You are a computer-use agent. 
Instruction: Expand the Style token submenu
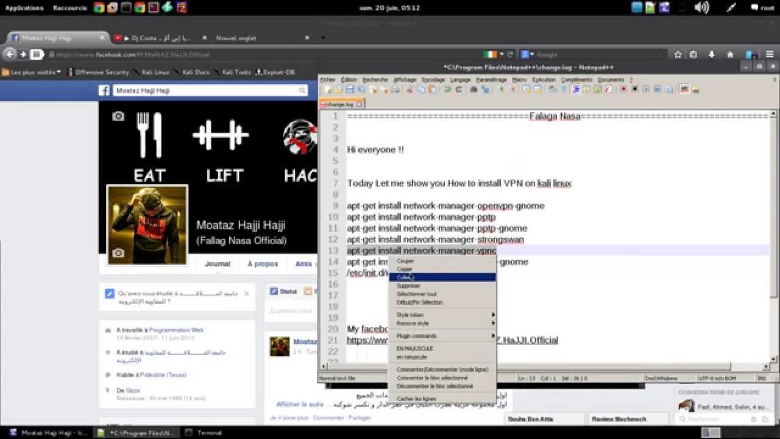point(442,315)
